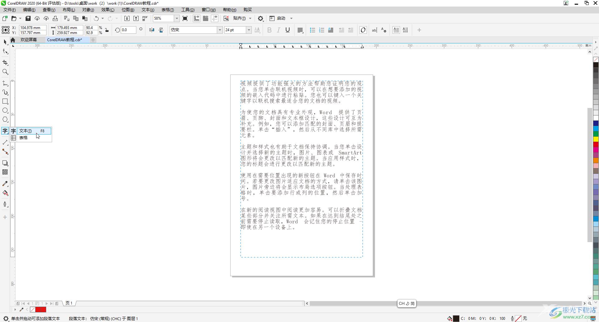Toggle bulleted list formatting
Viewport: 599px width, 322px height.
pos(312,30)
